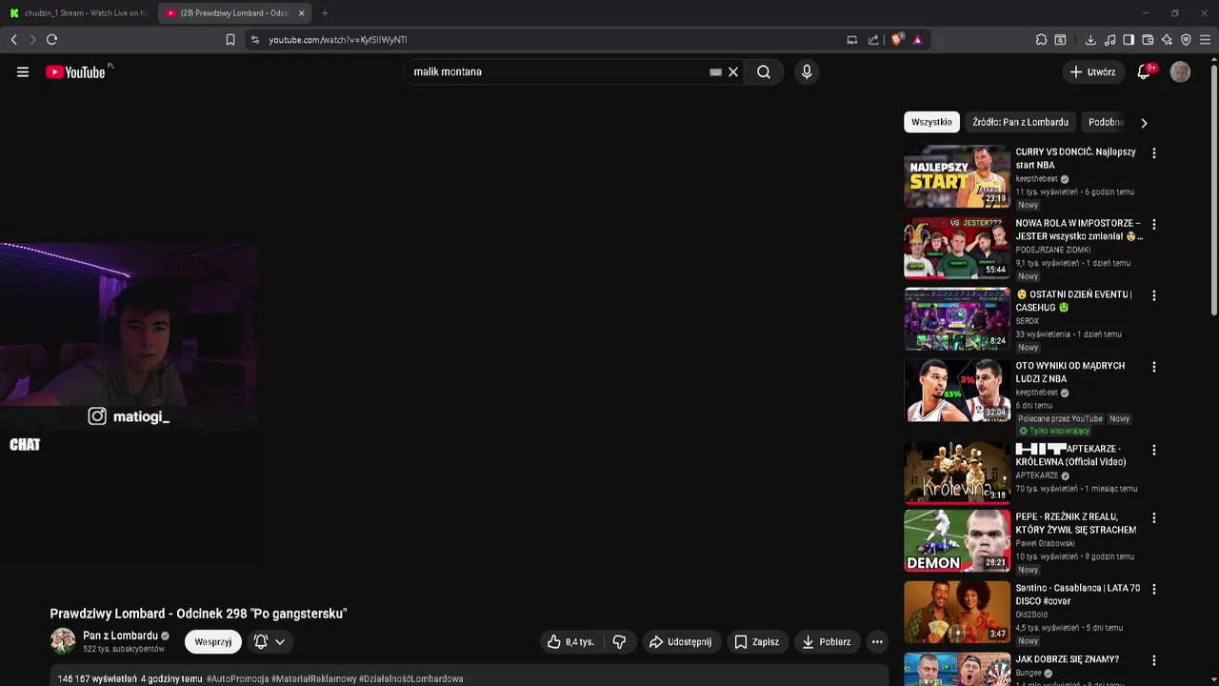Open the Leo AI sparkle icon

coord(1167,40)
